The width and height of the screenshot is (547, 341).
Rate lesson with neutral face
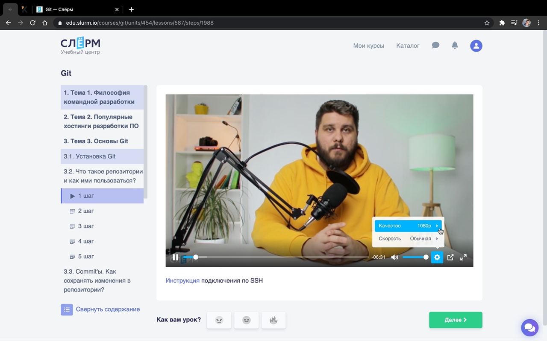click(246, 320)
